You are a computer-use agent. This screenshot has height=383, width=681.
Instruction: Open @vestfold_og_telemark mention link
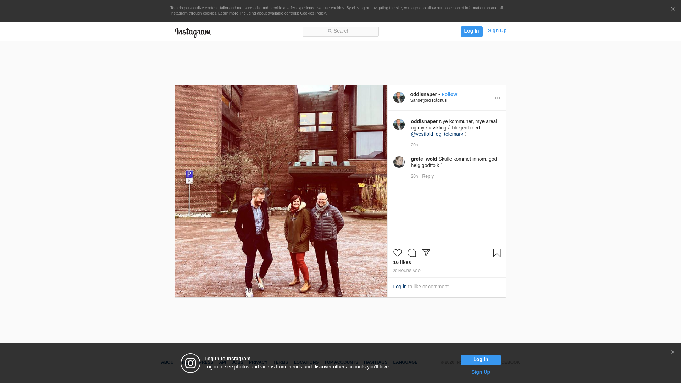(437, 134)
